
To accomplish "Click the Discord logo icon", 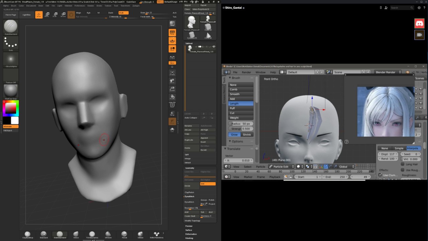I will (x=419, y=23).
